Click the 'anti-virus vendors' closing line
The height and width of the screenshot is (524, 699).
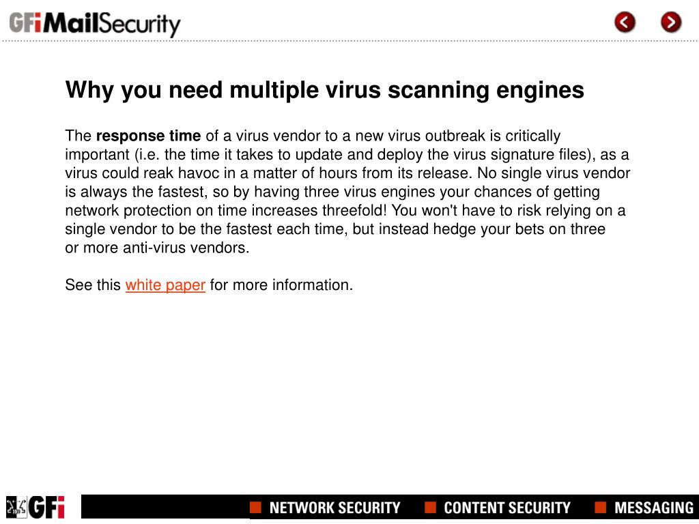tap(157, 248)
